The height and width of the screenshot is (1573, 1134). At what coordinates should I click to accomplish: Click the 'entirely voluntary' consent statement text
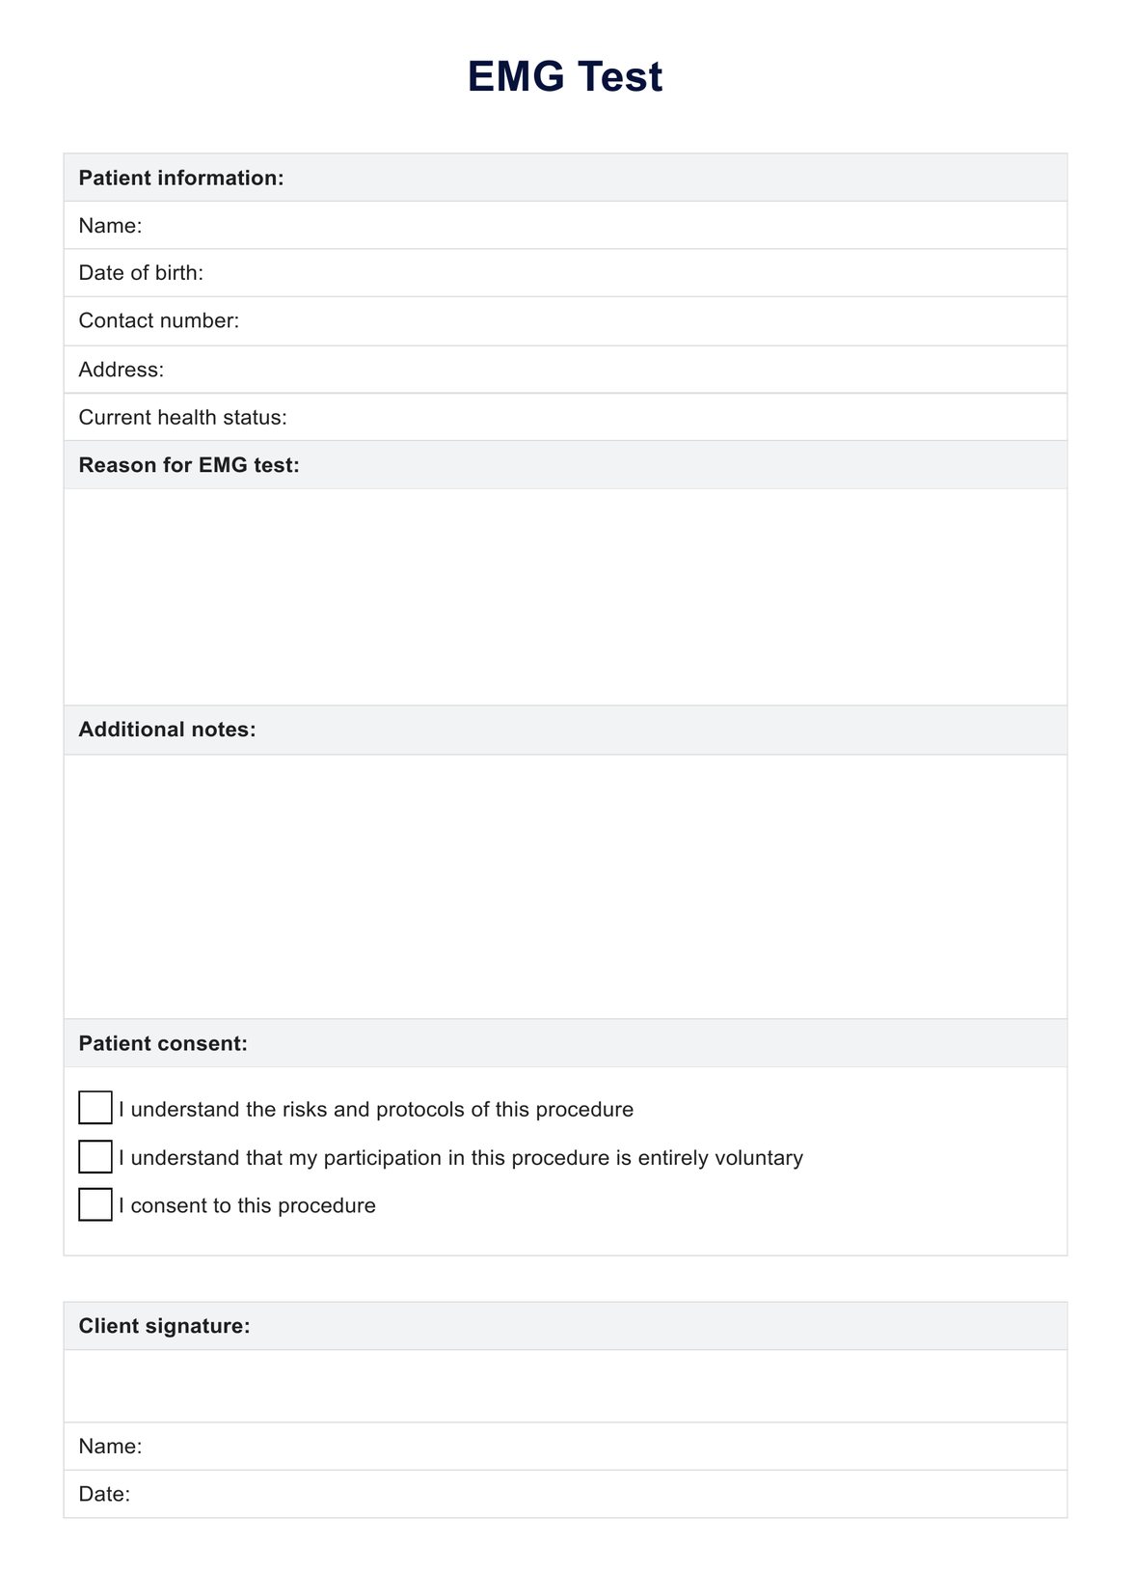pyautogui.click(x=461, y=1157)
